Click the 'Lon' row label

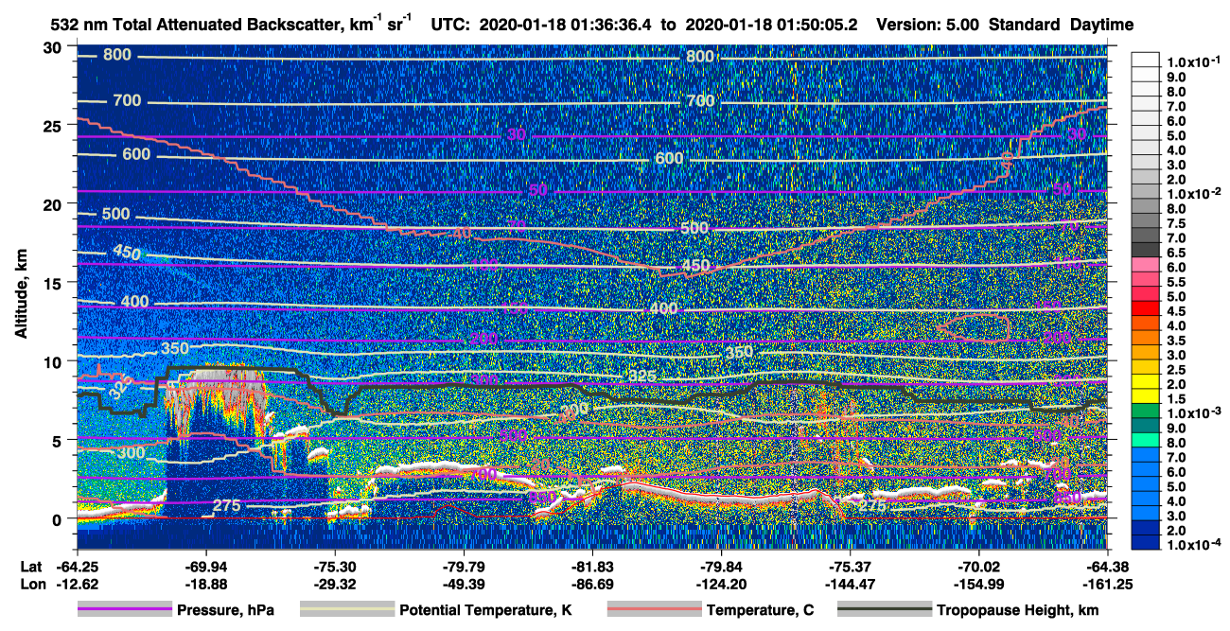(x=31, y=584)
